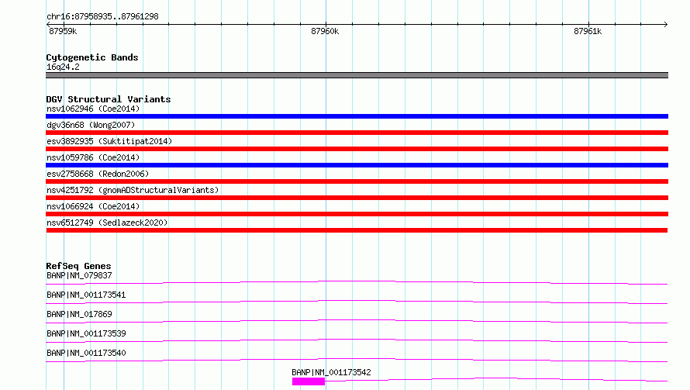Click the gray 16q24.2 cytoband bar
The width and height of the screenshot is (690, 390).
coord(357,75)
